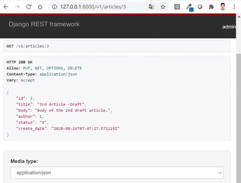Click the "Body of the 2nd draft article." value
The height and width of the screenshot is (183, 241).
(x=72, y=110)
